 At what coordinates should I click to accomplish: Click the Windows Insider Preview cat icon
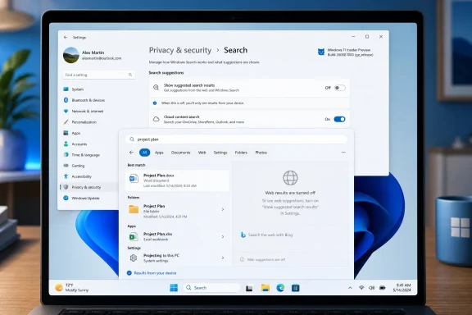tap(321, 52)
